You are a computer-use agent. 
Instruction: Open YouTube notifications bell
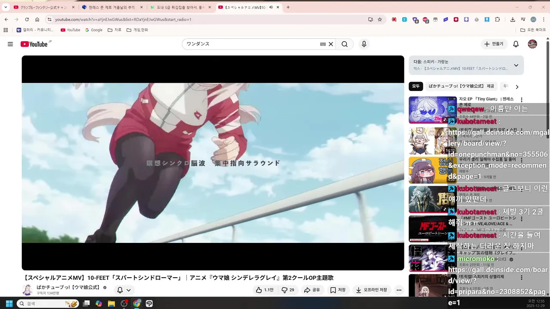pos(516,44)
